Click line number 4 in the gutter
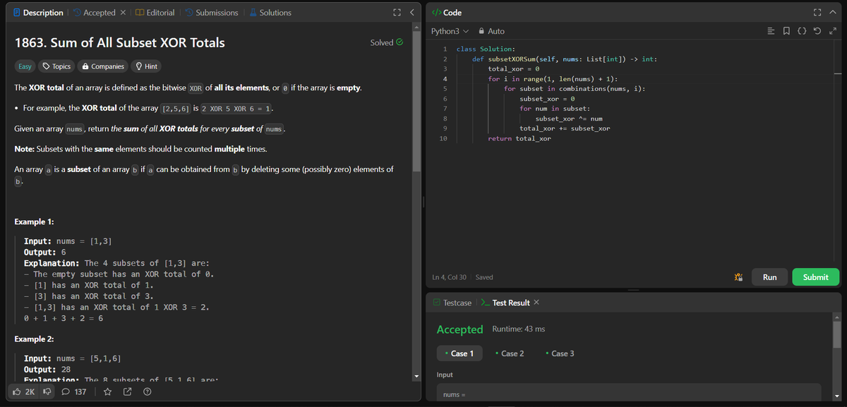Image resolution: width=847 pixels, height=407 pixels. [x=444, y=79]
